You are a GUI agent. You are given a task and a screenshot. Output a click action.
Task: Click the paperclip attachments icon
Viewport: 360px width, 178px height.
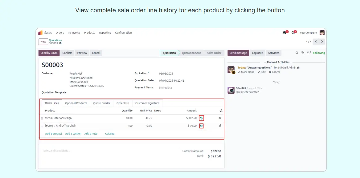pos(303,53)
